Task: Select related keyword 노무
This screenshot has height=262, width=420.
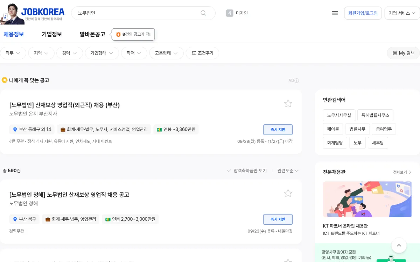Action: pyautogui.click(x=357, y=143)
